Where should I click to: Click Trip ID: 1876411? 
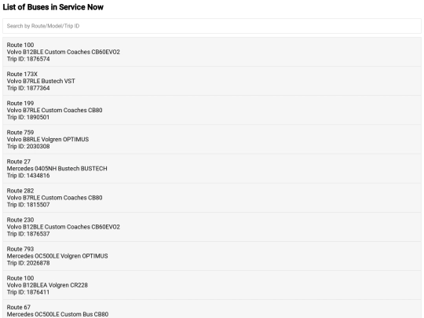pyautogui.click(x=28, y=293)
